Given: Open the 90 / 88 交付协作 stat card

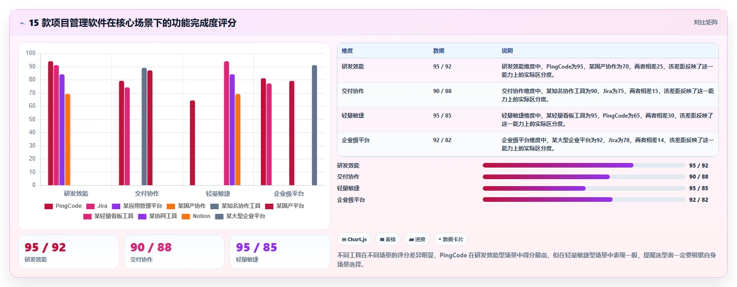Looking at the screenshot, I should (x=174, y=252).
